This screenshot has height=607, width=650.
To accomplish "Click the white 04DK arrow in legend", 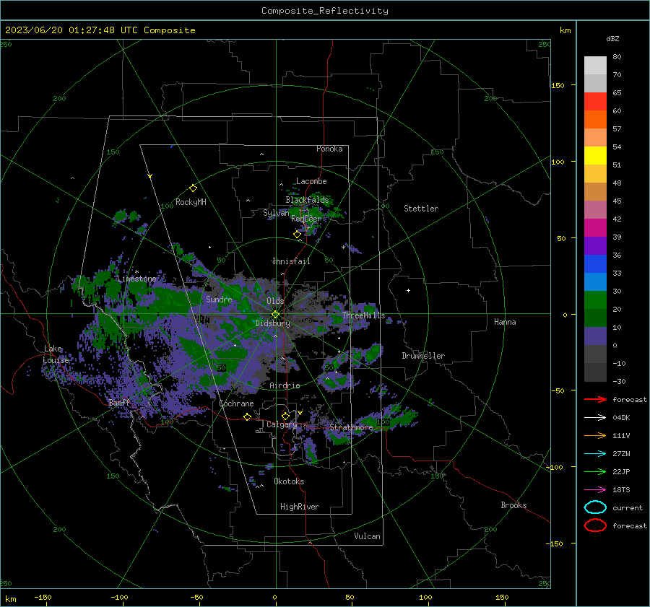I will click(x=595, y=418).
